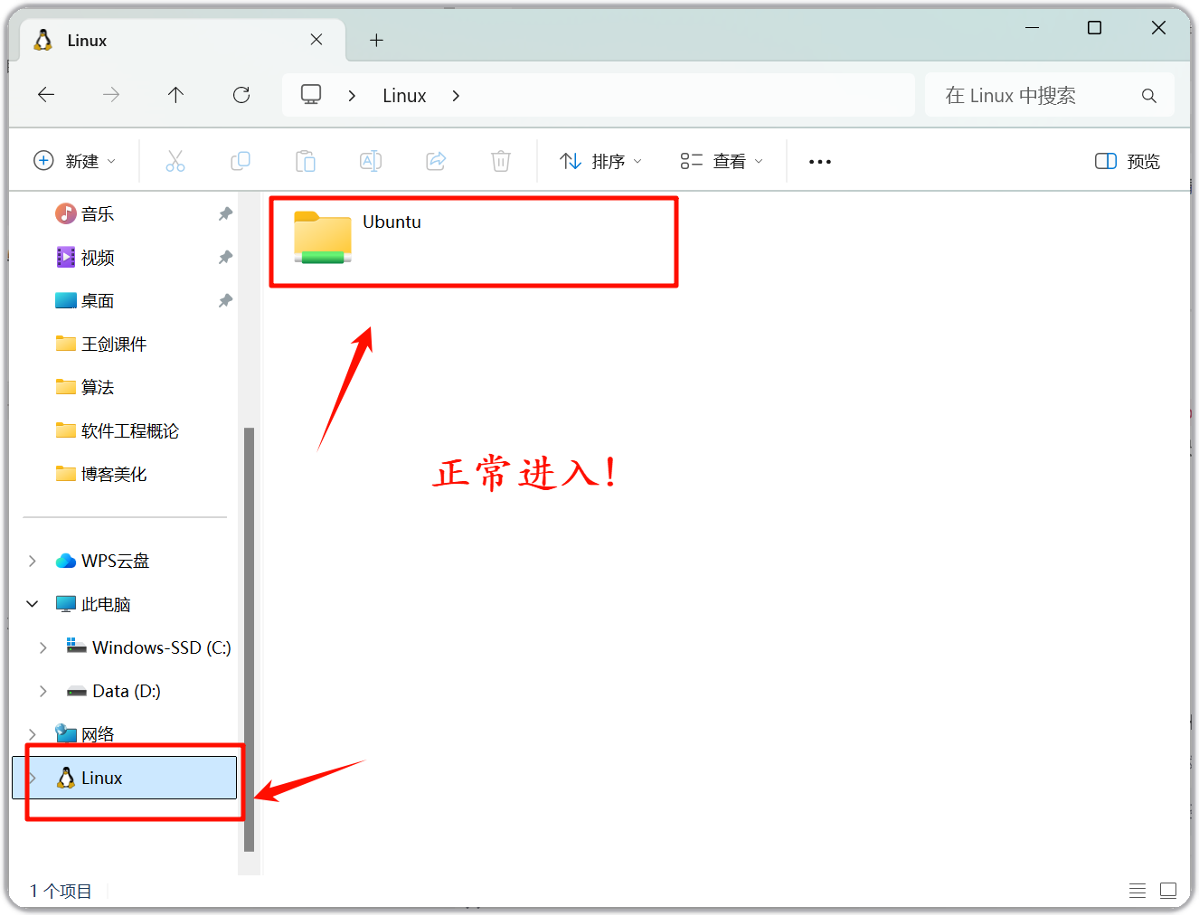
Task: Minimize the File Explorer window
Action: tap(1032, 28)
